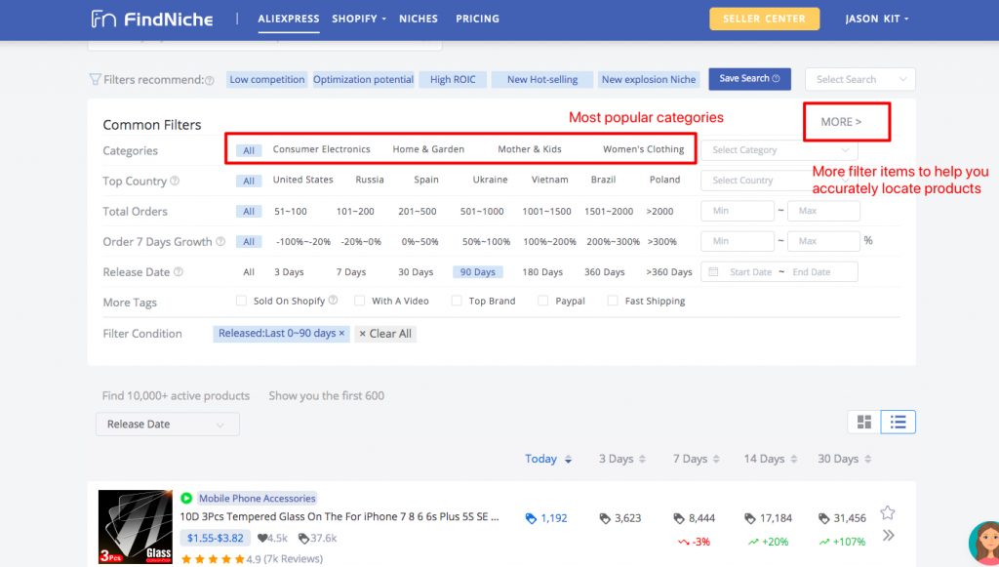Image resolution: width=999 pixels, height=567 pixels.
Task: Select >2000 total orders option
Action: point(659,212)
